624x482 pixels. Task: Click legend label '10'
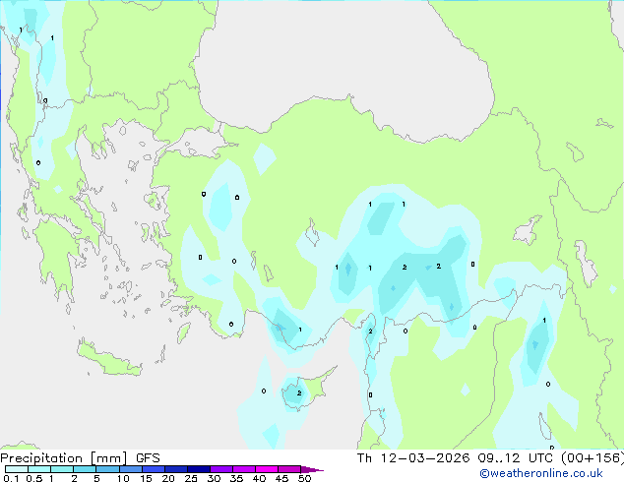pyautogui.click(x=123, y=478)
